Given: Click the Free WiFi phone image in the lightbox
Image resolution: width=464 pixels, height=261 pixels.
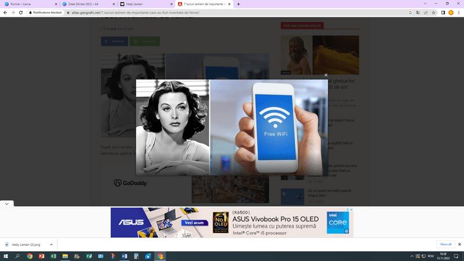Looking at the screenshot, I should pos(269,128).
